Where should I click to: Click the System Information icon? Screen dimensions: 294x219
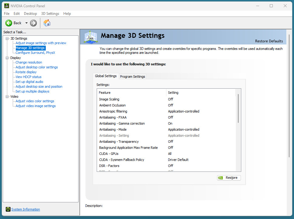tap(8, 209)
